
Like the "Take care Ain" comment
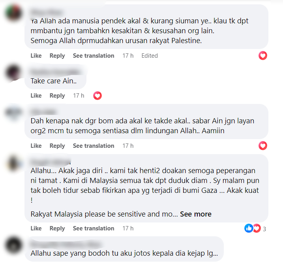pyautogui.click(x=36, y=96)
